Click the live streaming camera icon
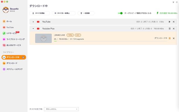Image resolution: width=179 pixels, height=112 pixels. 4,39
